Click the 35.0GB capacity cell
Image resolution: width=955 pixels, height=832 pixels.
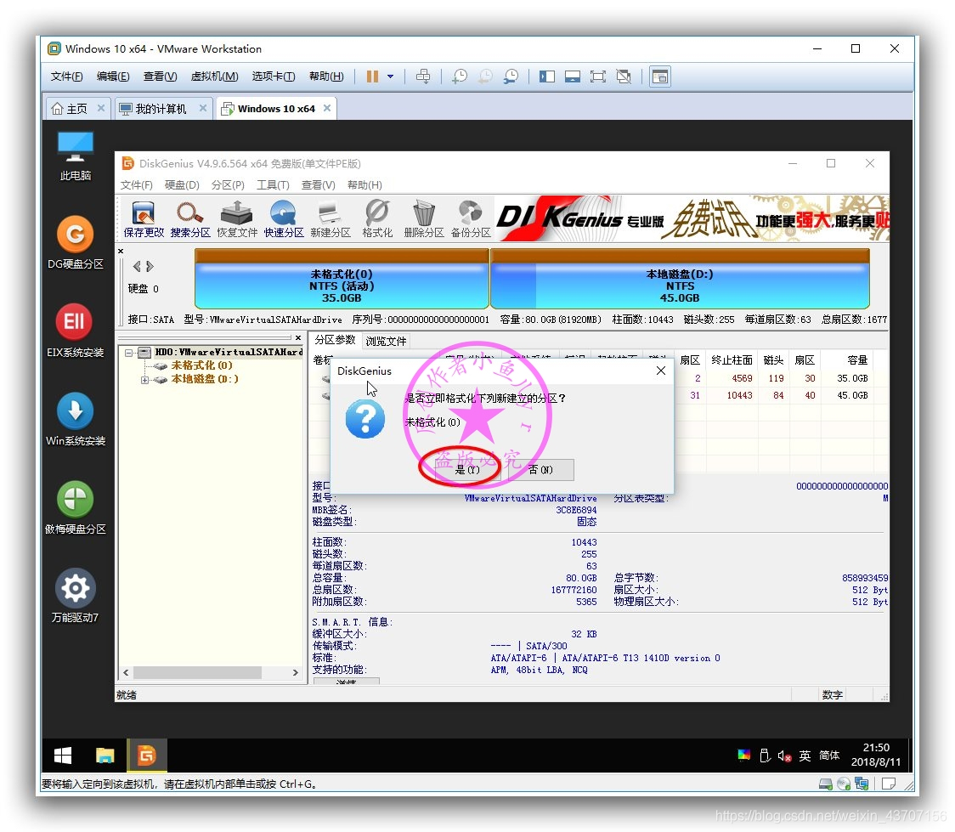(x=852, y=378)
